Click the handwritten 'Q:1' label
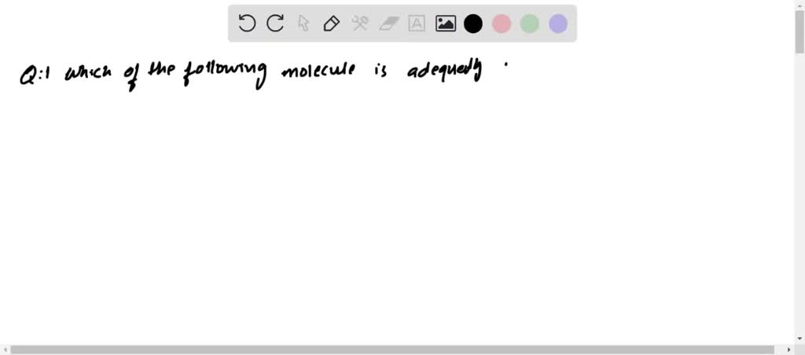The image size is (805, 355). click(x=35, y=75)
